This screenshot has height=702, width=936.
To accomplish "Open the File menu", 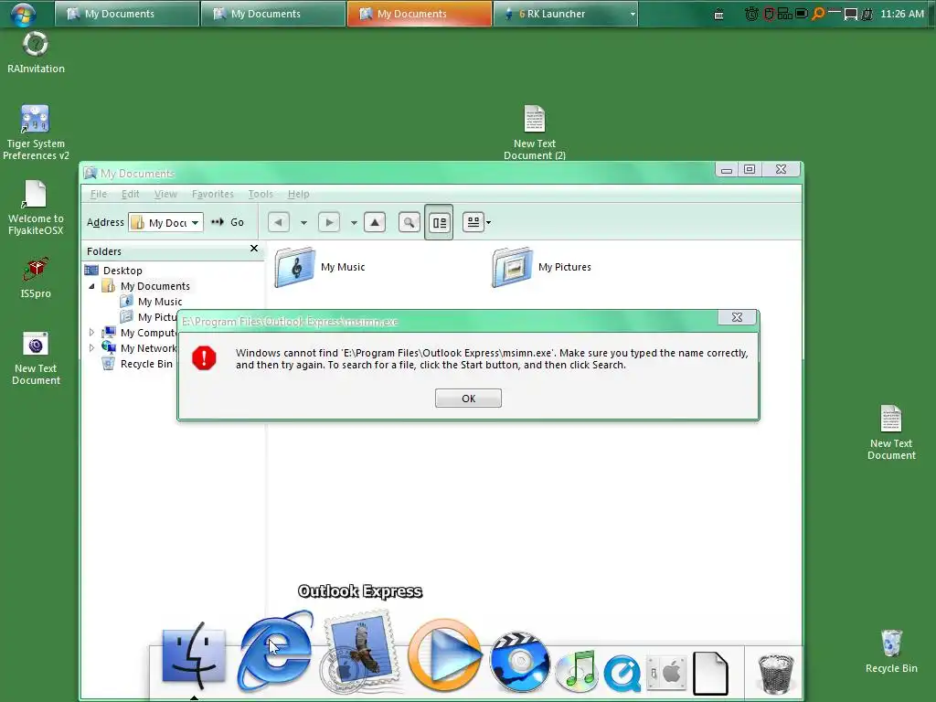I will pyautogui.click(x=99, y=194).
